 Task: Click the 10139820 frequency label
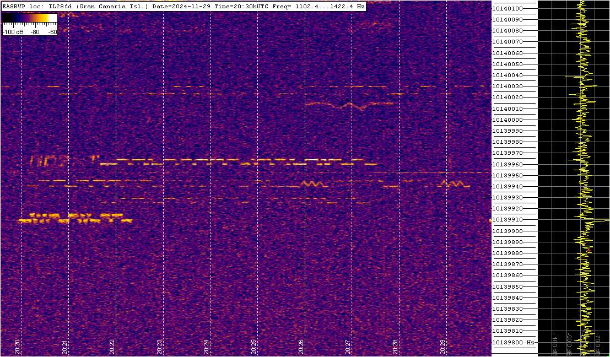pyautogui.click(x=508, y=320)
